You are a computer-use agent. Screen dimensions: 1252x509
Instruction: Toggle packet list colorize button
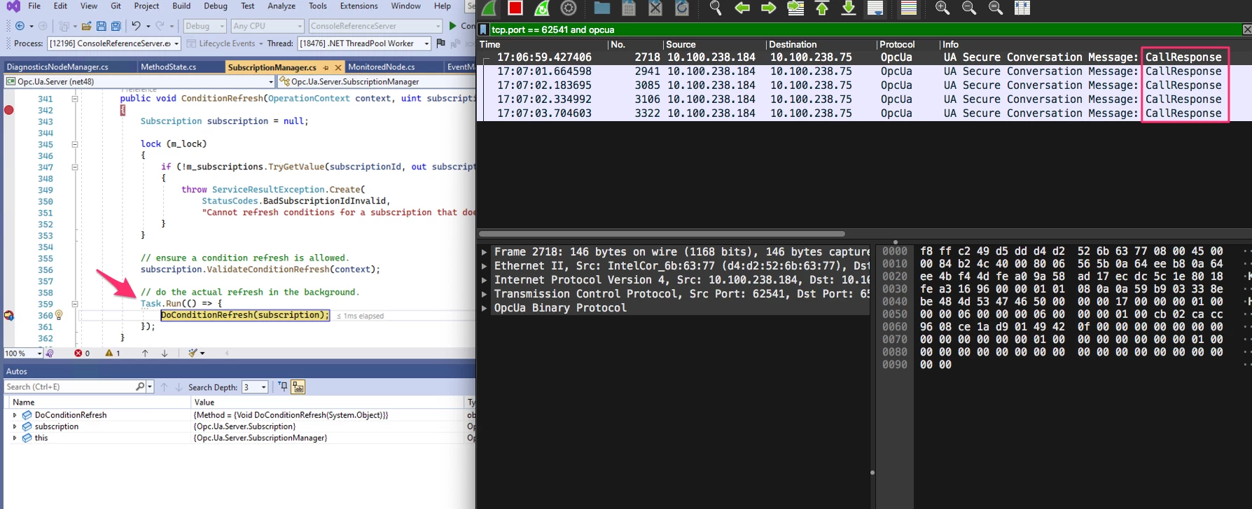(909, 8)
